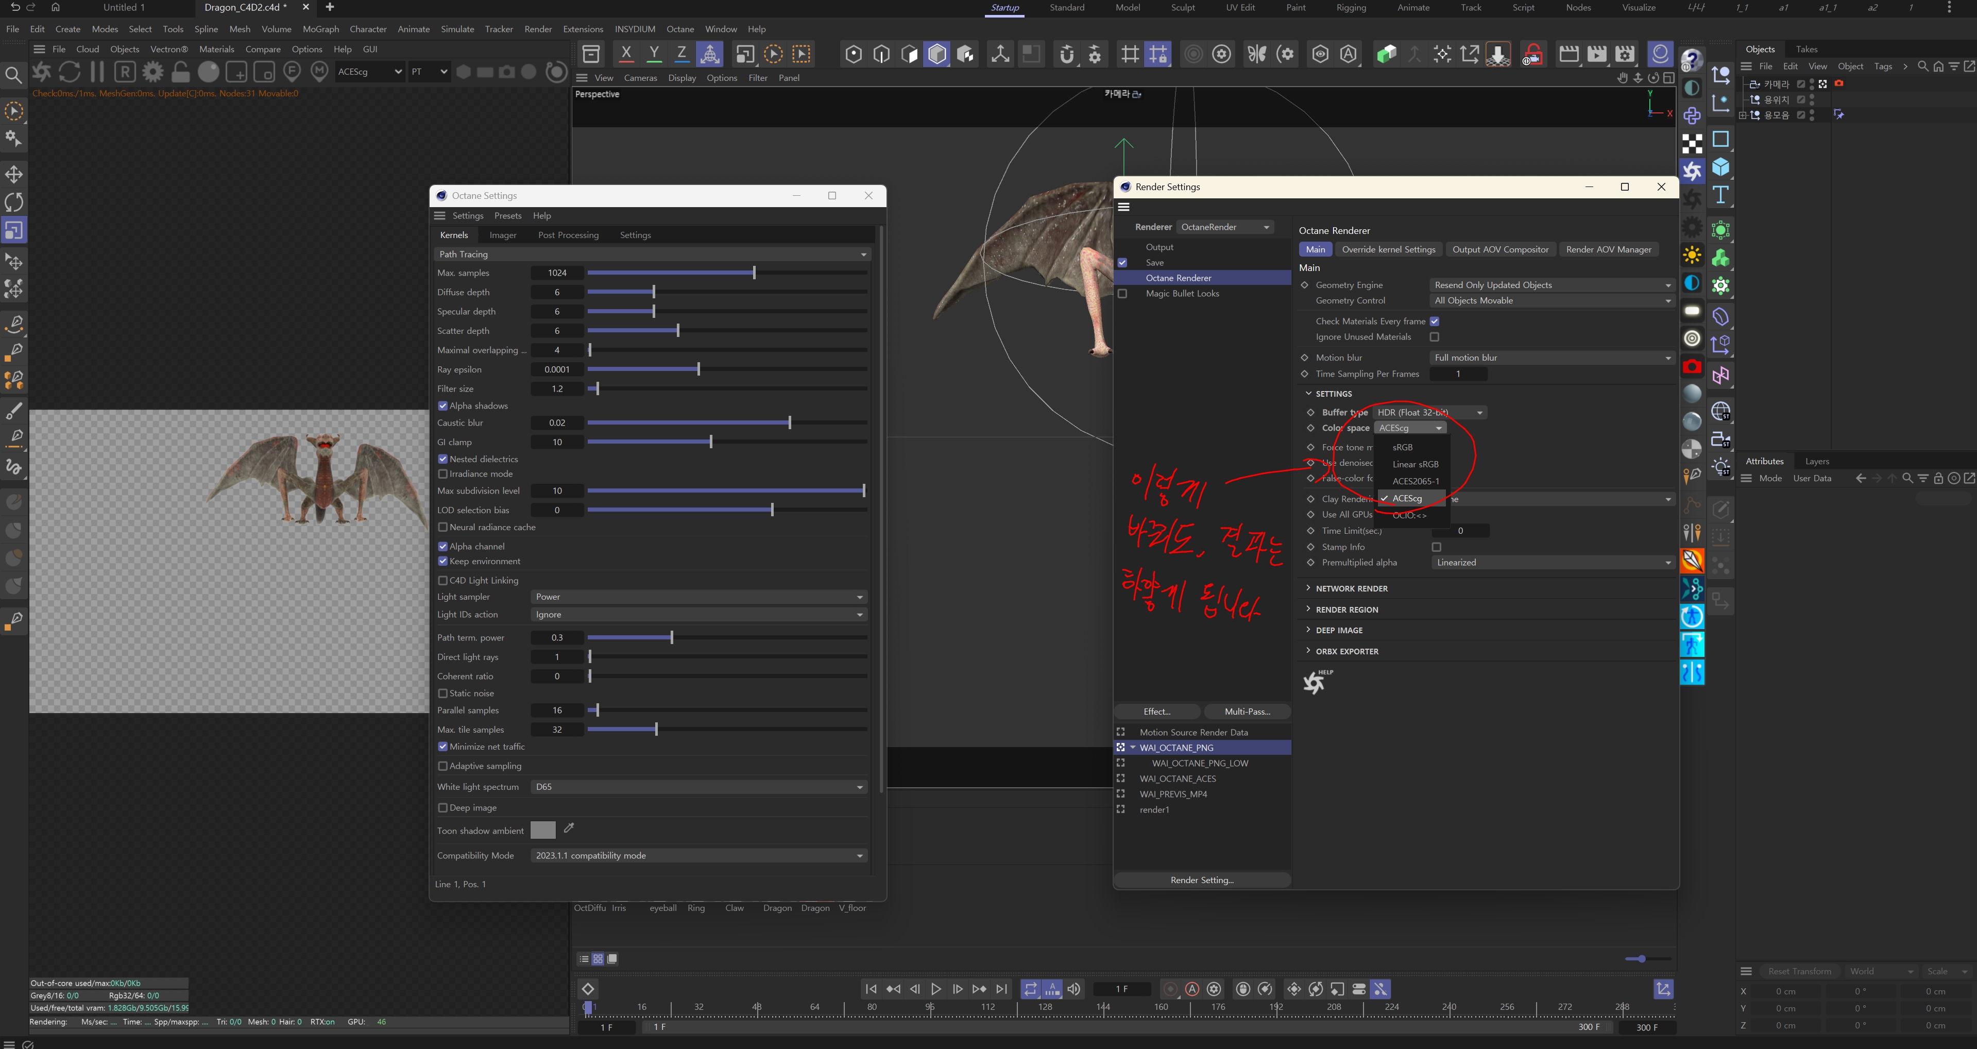Screen dimensions: 1977x1049
Task: Open Light sampler Power dropdown
Action: (x=697, y=596)
